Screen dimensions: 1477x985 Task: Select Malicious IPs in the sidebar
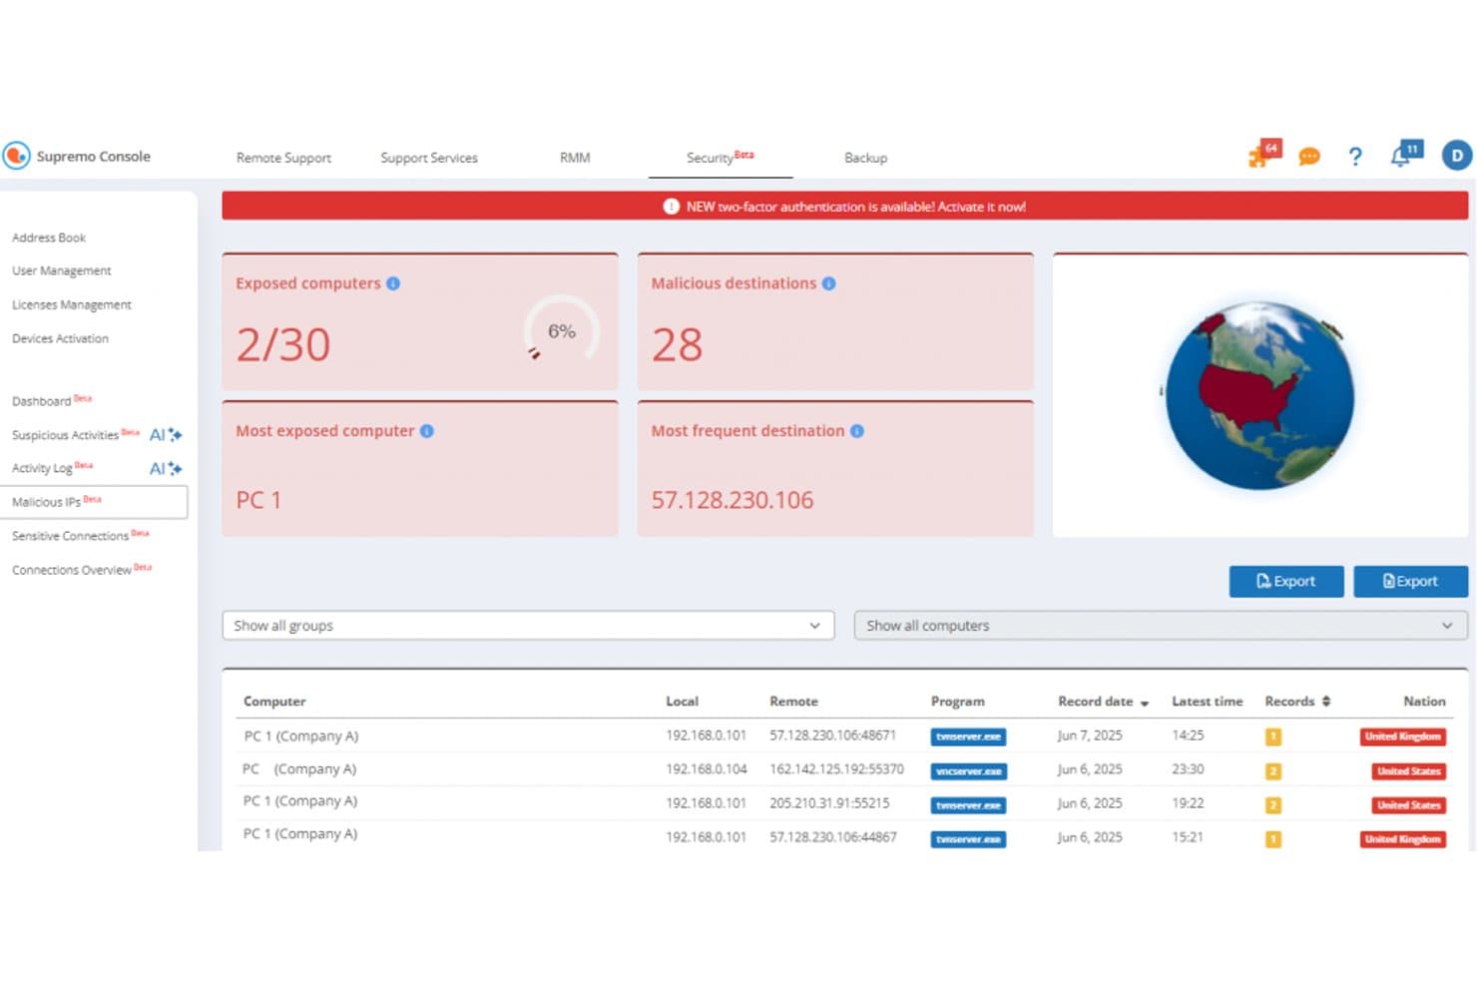(x=94, y=502)
